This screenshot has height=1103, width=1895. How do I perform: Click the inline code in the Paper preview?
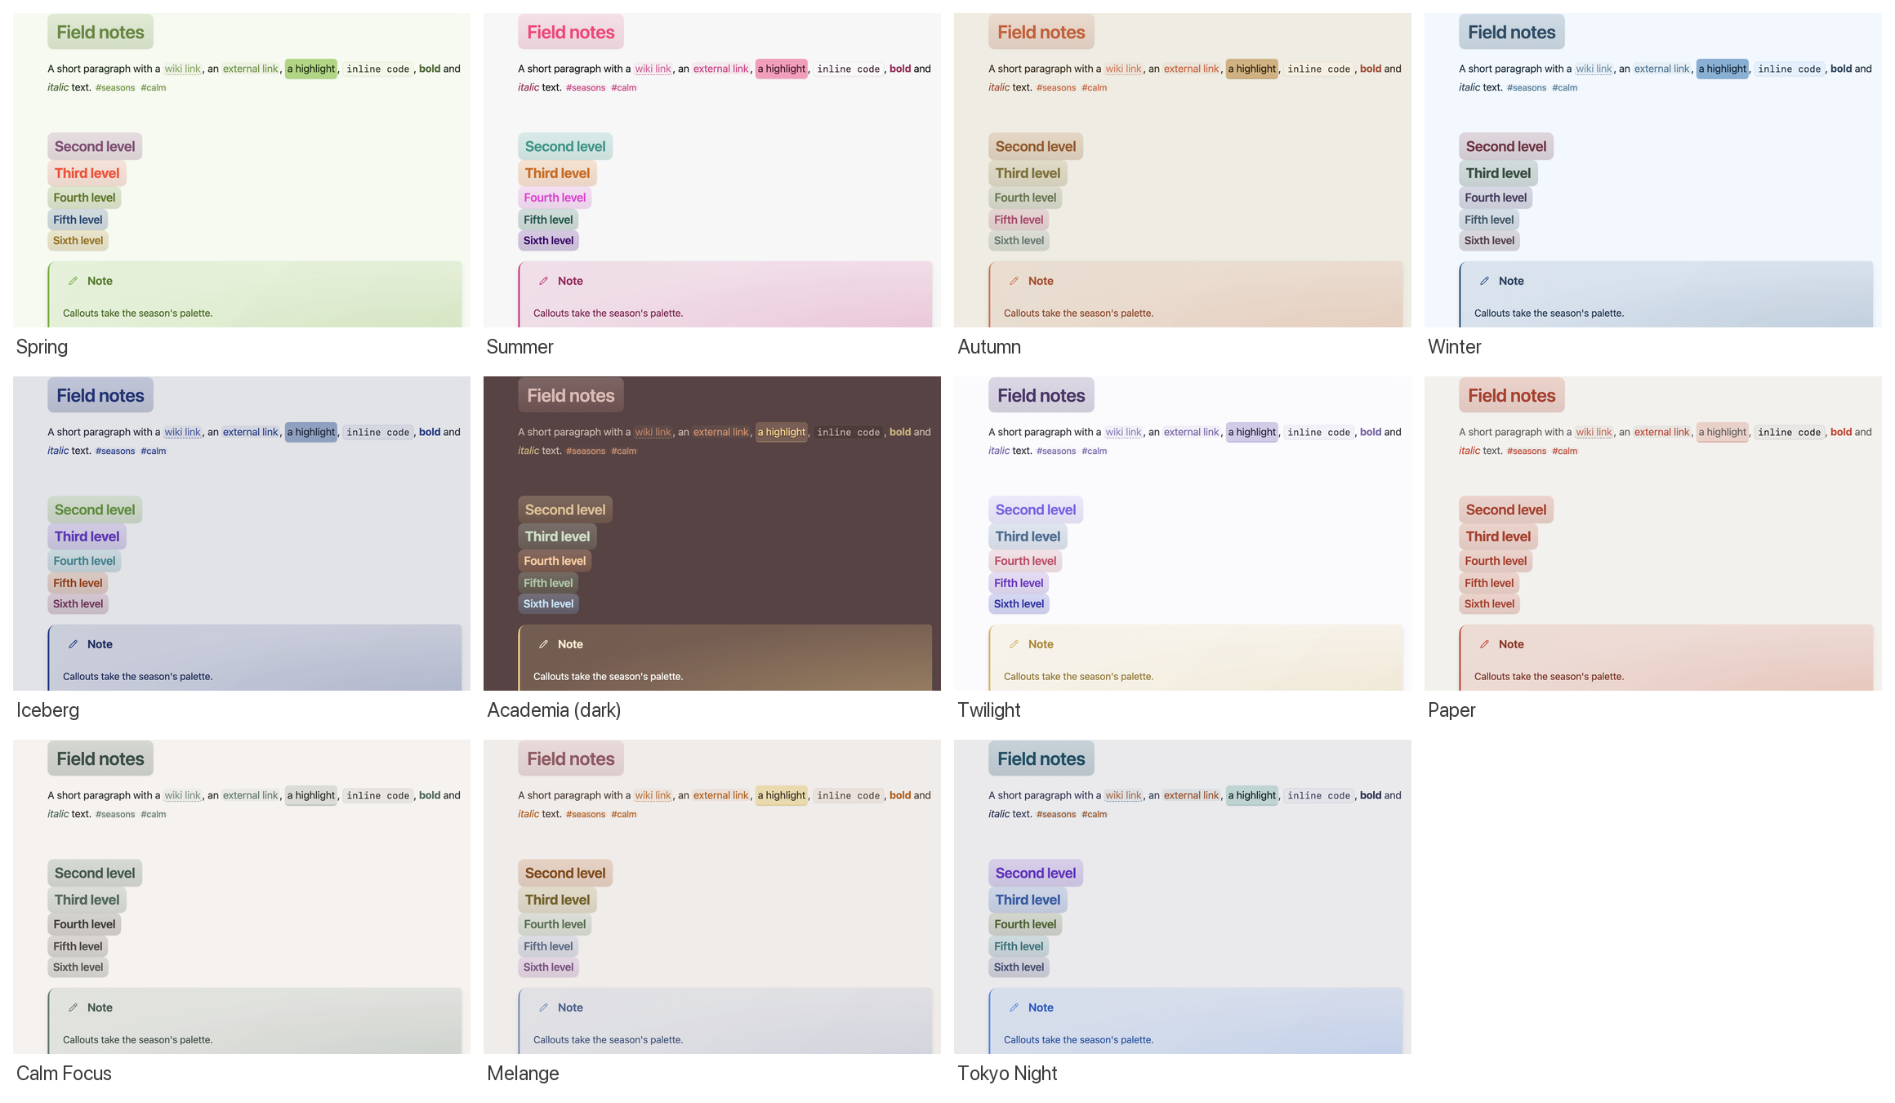click(x=1790, y=433)
